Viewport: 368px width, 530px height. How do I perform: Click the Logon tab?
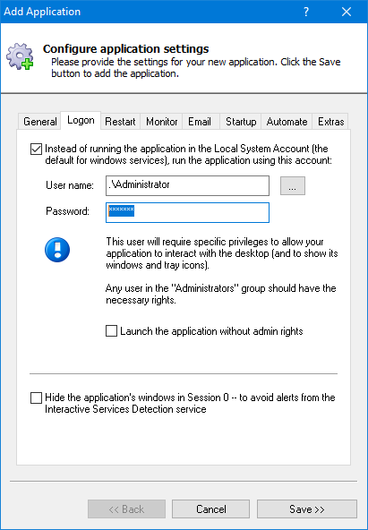[81, 120]
